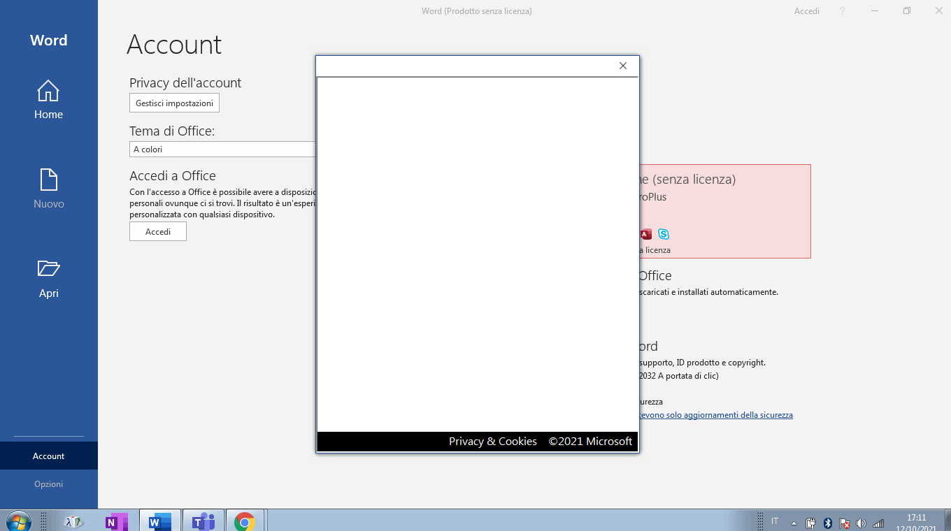Click the volume speaker tray icon
The width and height of the screenshot is (951, 531).
tap(861, 523)
